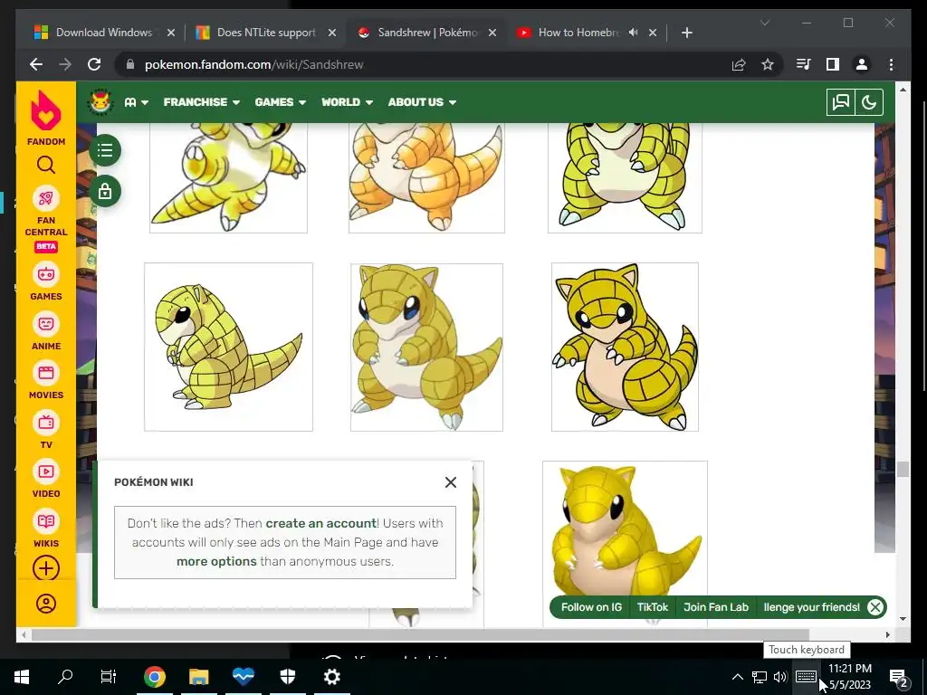Click the page lock icon
Screen dimensions: 927x695
[105, 192]
